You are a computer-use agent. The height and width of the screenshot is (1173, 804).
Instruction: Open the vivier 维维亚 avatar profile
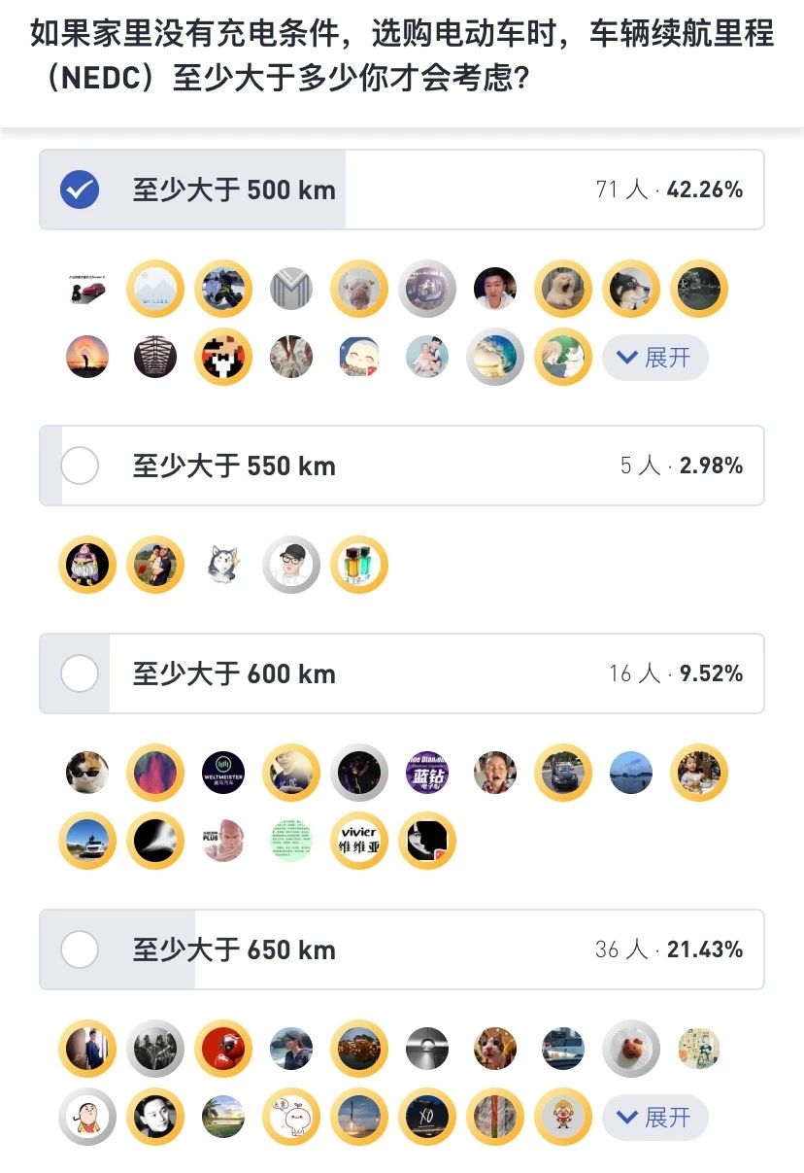pyautogui.click(x=359, y=841)
